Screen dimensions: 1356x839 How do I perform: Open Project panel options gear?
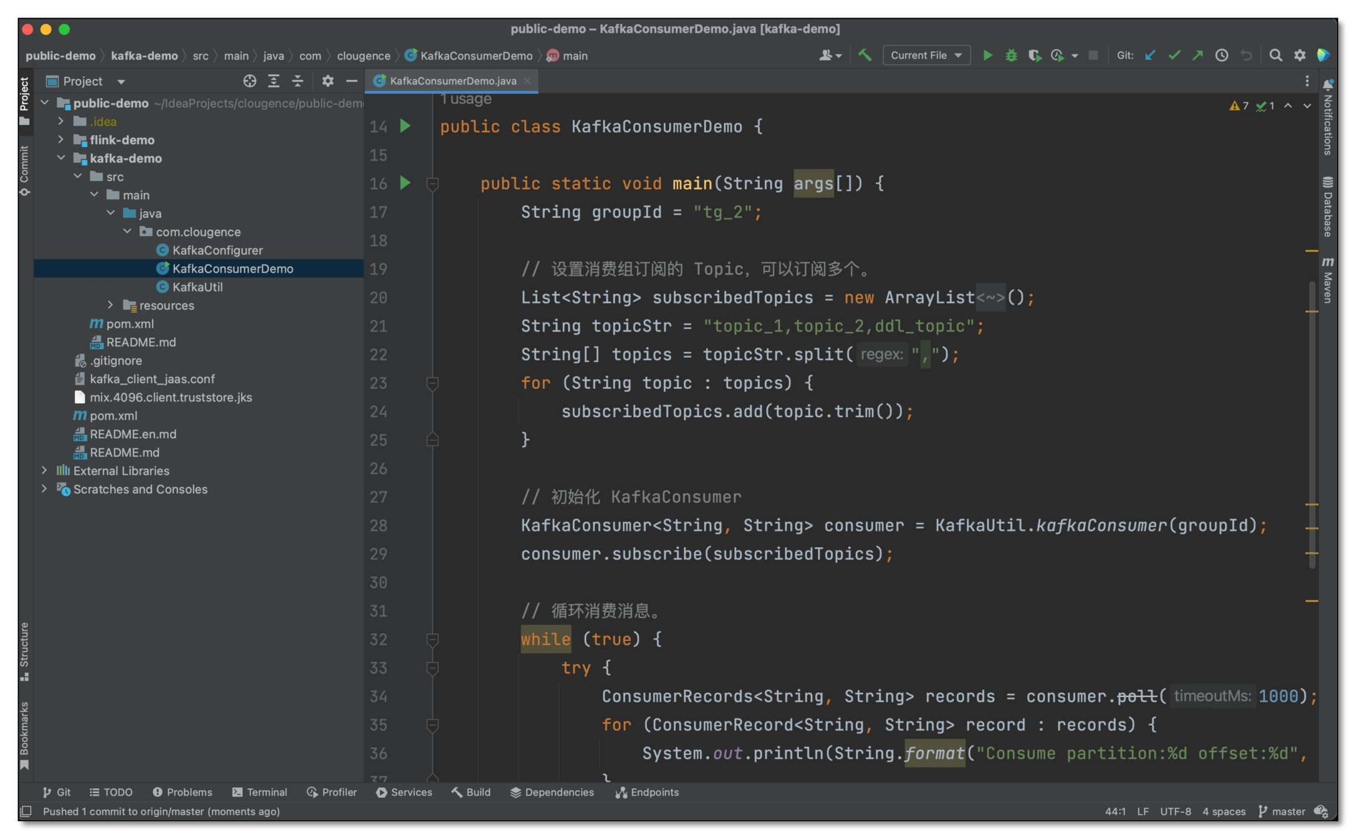(327, 81)
